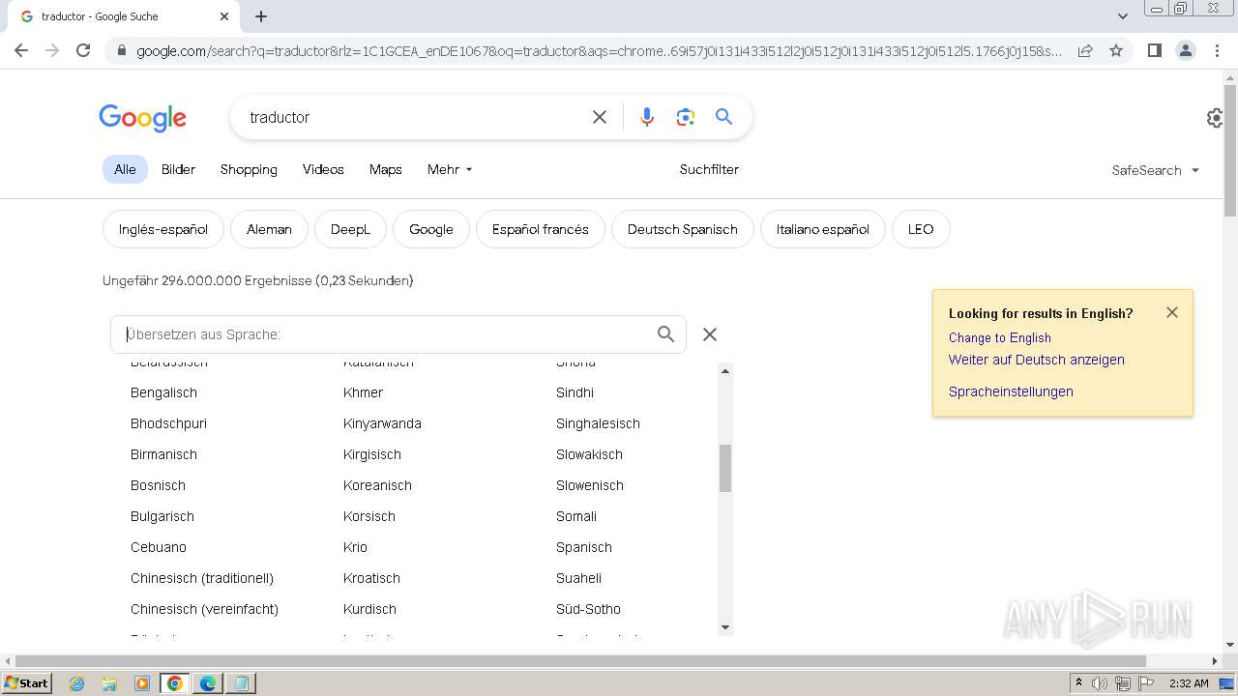
Task: Toggle the Chrome side panel
Action: click(x=1154, y=50)
